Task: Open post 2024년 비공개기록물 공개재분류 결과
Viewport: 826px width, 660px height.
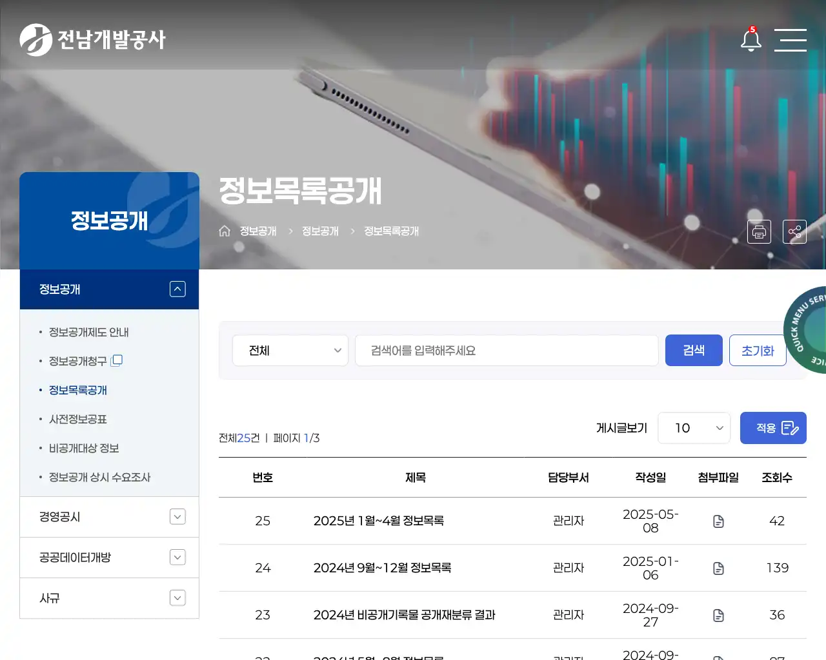Action: pos(404,615)
